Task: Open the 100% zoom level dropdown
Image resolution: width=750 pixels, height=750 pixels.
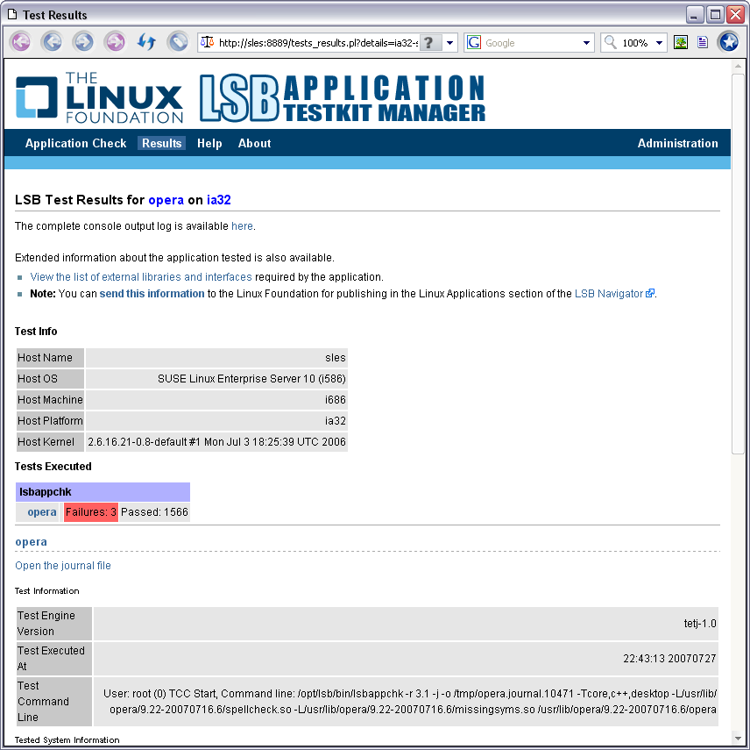Action: [x=659, y=43]
